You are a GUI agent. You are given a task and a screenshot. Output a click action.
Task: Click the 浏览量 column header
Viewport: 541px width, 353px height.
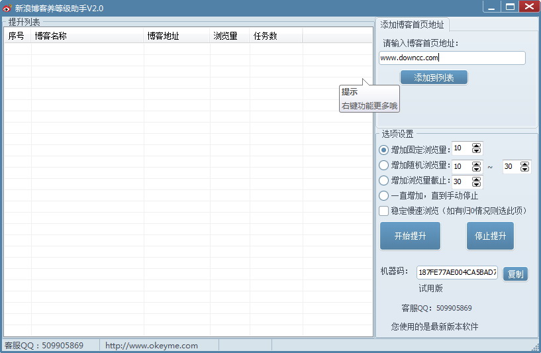tap(229, 36)
